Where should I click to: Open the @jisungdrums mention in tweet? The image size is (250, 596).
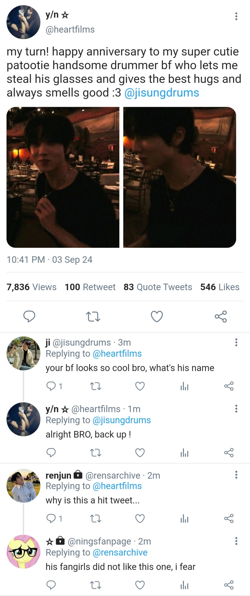162,93
